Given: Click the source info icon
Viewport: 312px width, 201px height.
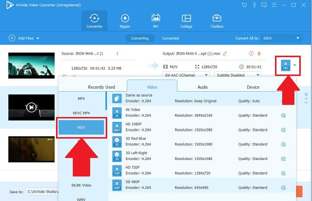Looking at the screenshot, I should click(x=117, y=54).
